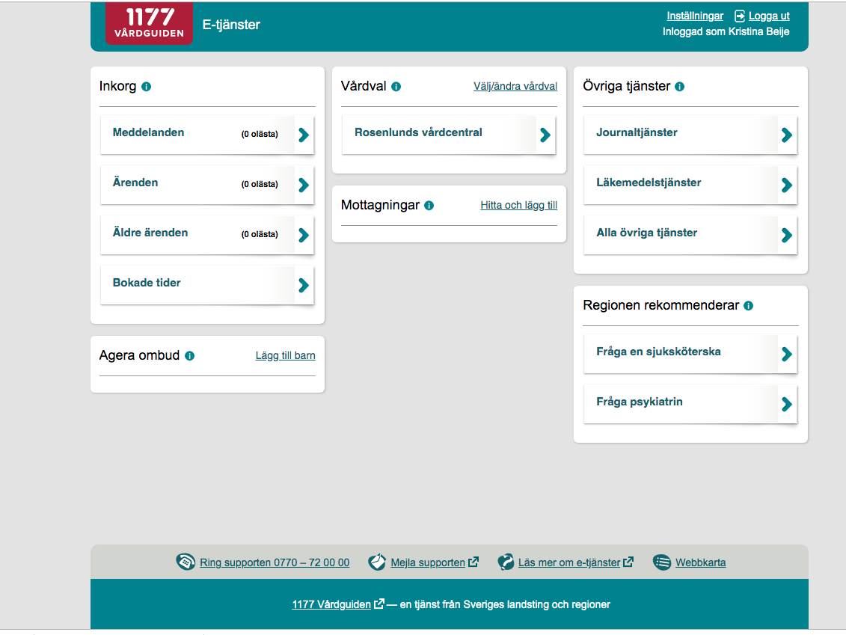Open info icon beside Övriga tjänster
846x635 pixels.
[679, 87]
